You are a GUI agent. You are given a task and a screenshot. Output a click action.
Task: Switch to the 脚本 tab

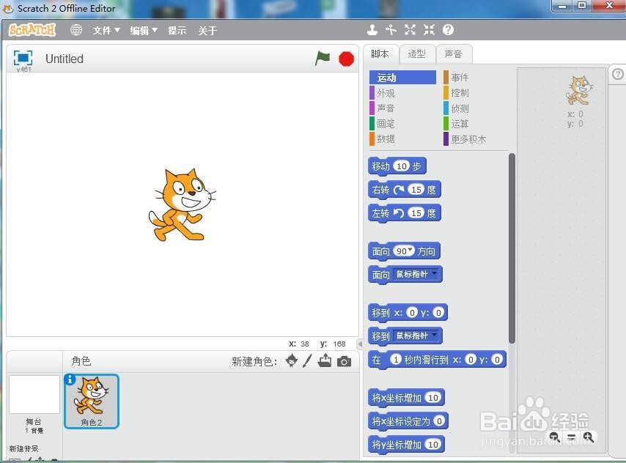[380, 54]
